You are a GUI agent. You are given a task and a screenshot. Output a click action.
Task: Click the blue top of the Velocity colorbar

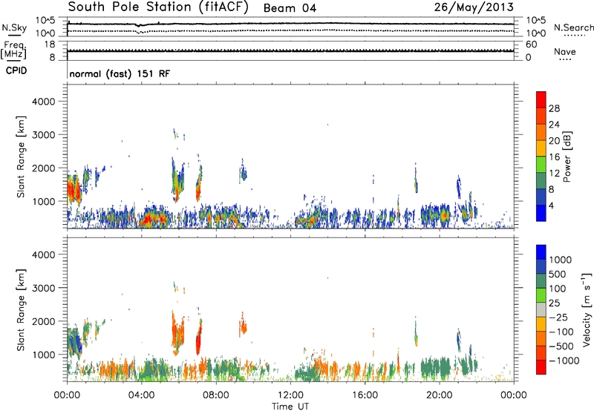click(541, 252)
